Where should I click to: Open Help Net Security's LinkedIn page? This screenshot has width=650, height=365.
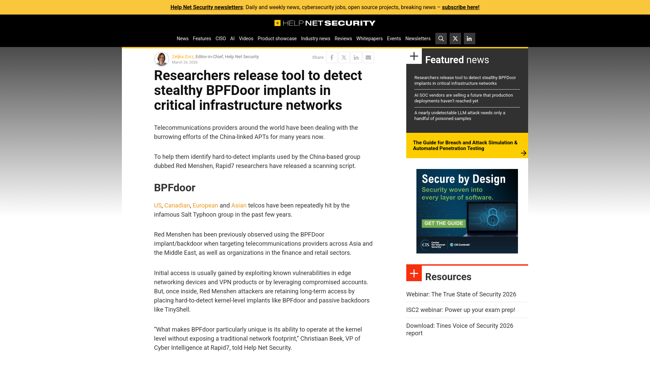[x=469, y=39]
